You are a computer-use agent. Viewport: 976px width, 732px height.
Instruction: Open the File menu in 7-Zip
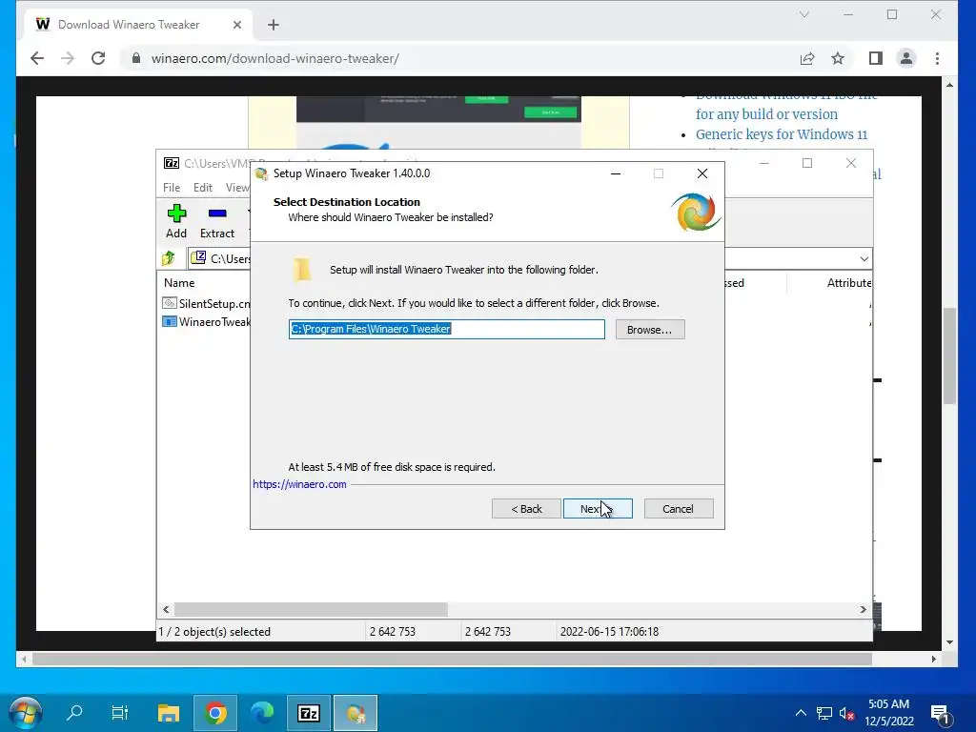point(172,188)
